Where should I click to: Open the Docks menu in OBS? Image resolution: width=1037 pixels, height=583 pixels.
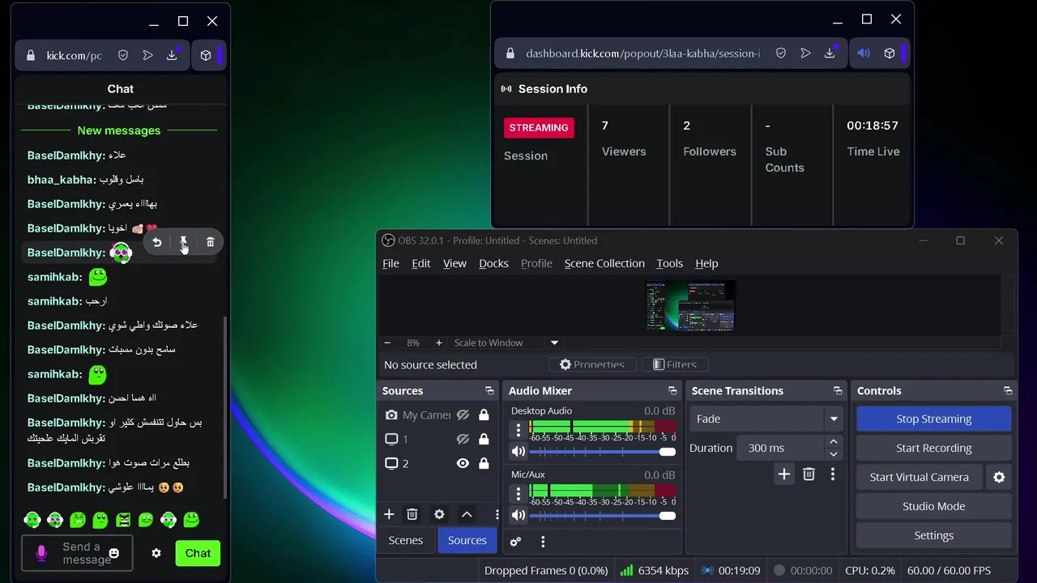point(493,264)
